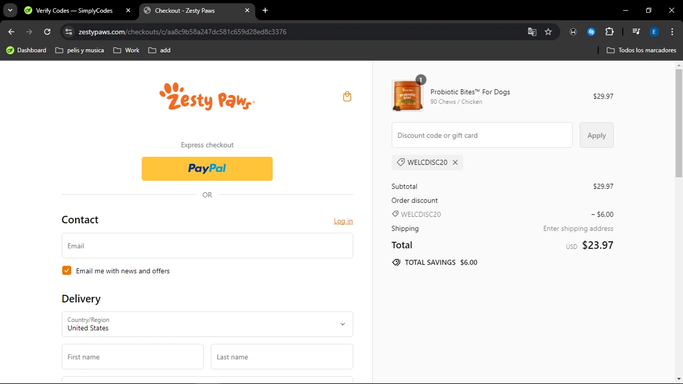Click the Enter shipping address text
This screenshot has height=384, width=683.
[578, 229]
